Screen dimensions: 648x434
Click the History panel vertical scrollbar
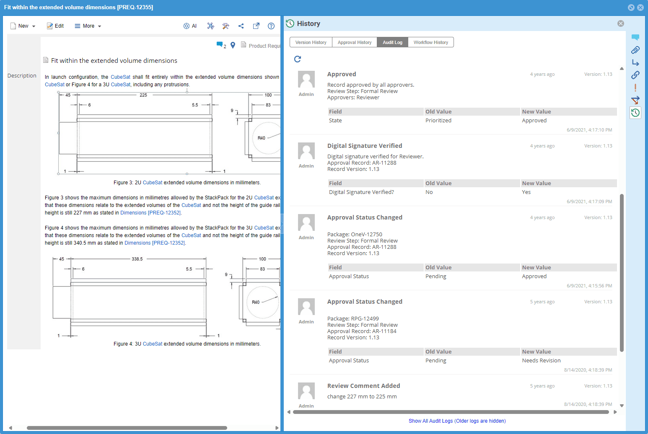[x=622, y=272]
